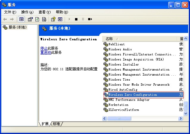This screenshot has height=134, width=190.
Task: Click the 停止 link to stop service
Action: point(44,48)
